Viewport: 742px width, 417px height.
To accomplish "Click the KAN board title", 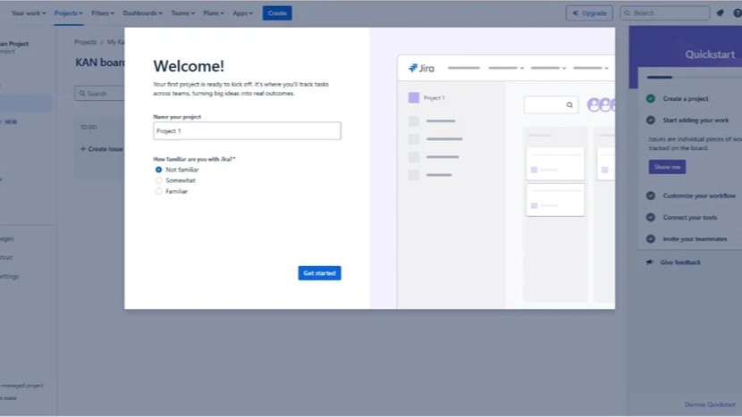I will coord(100,63).
